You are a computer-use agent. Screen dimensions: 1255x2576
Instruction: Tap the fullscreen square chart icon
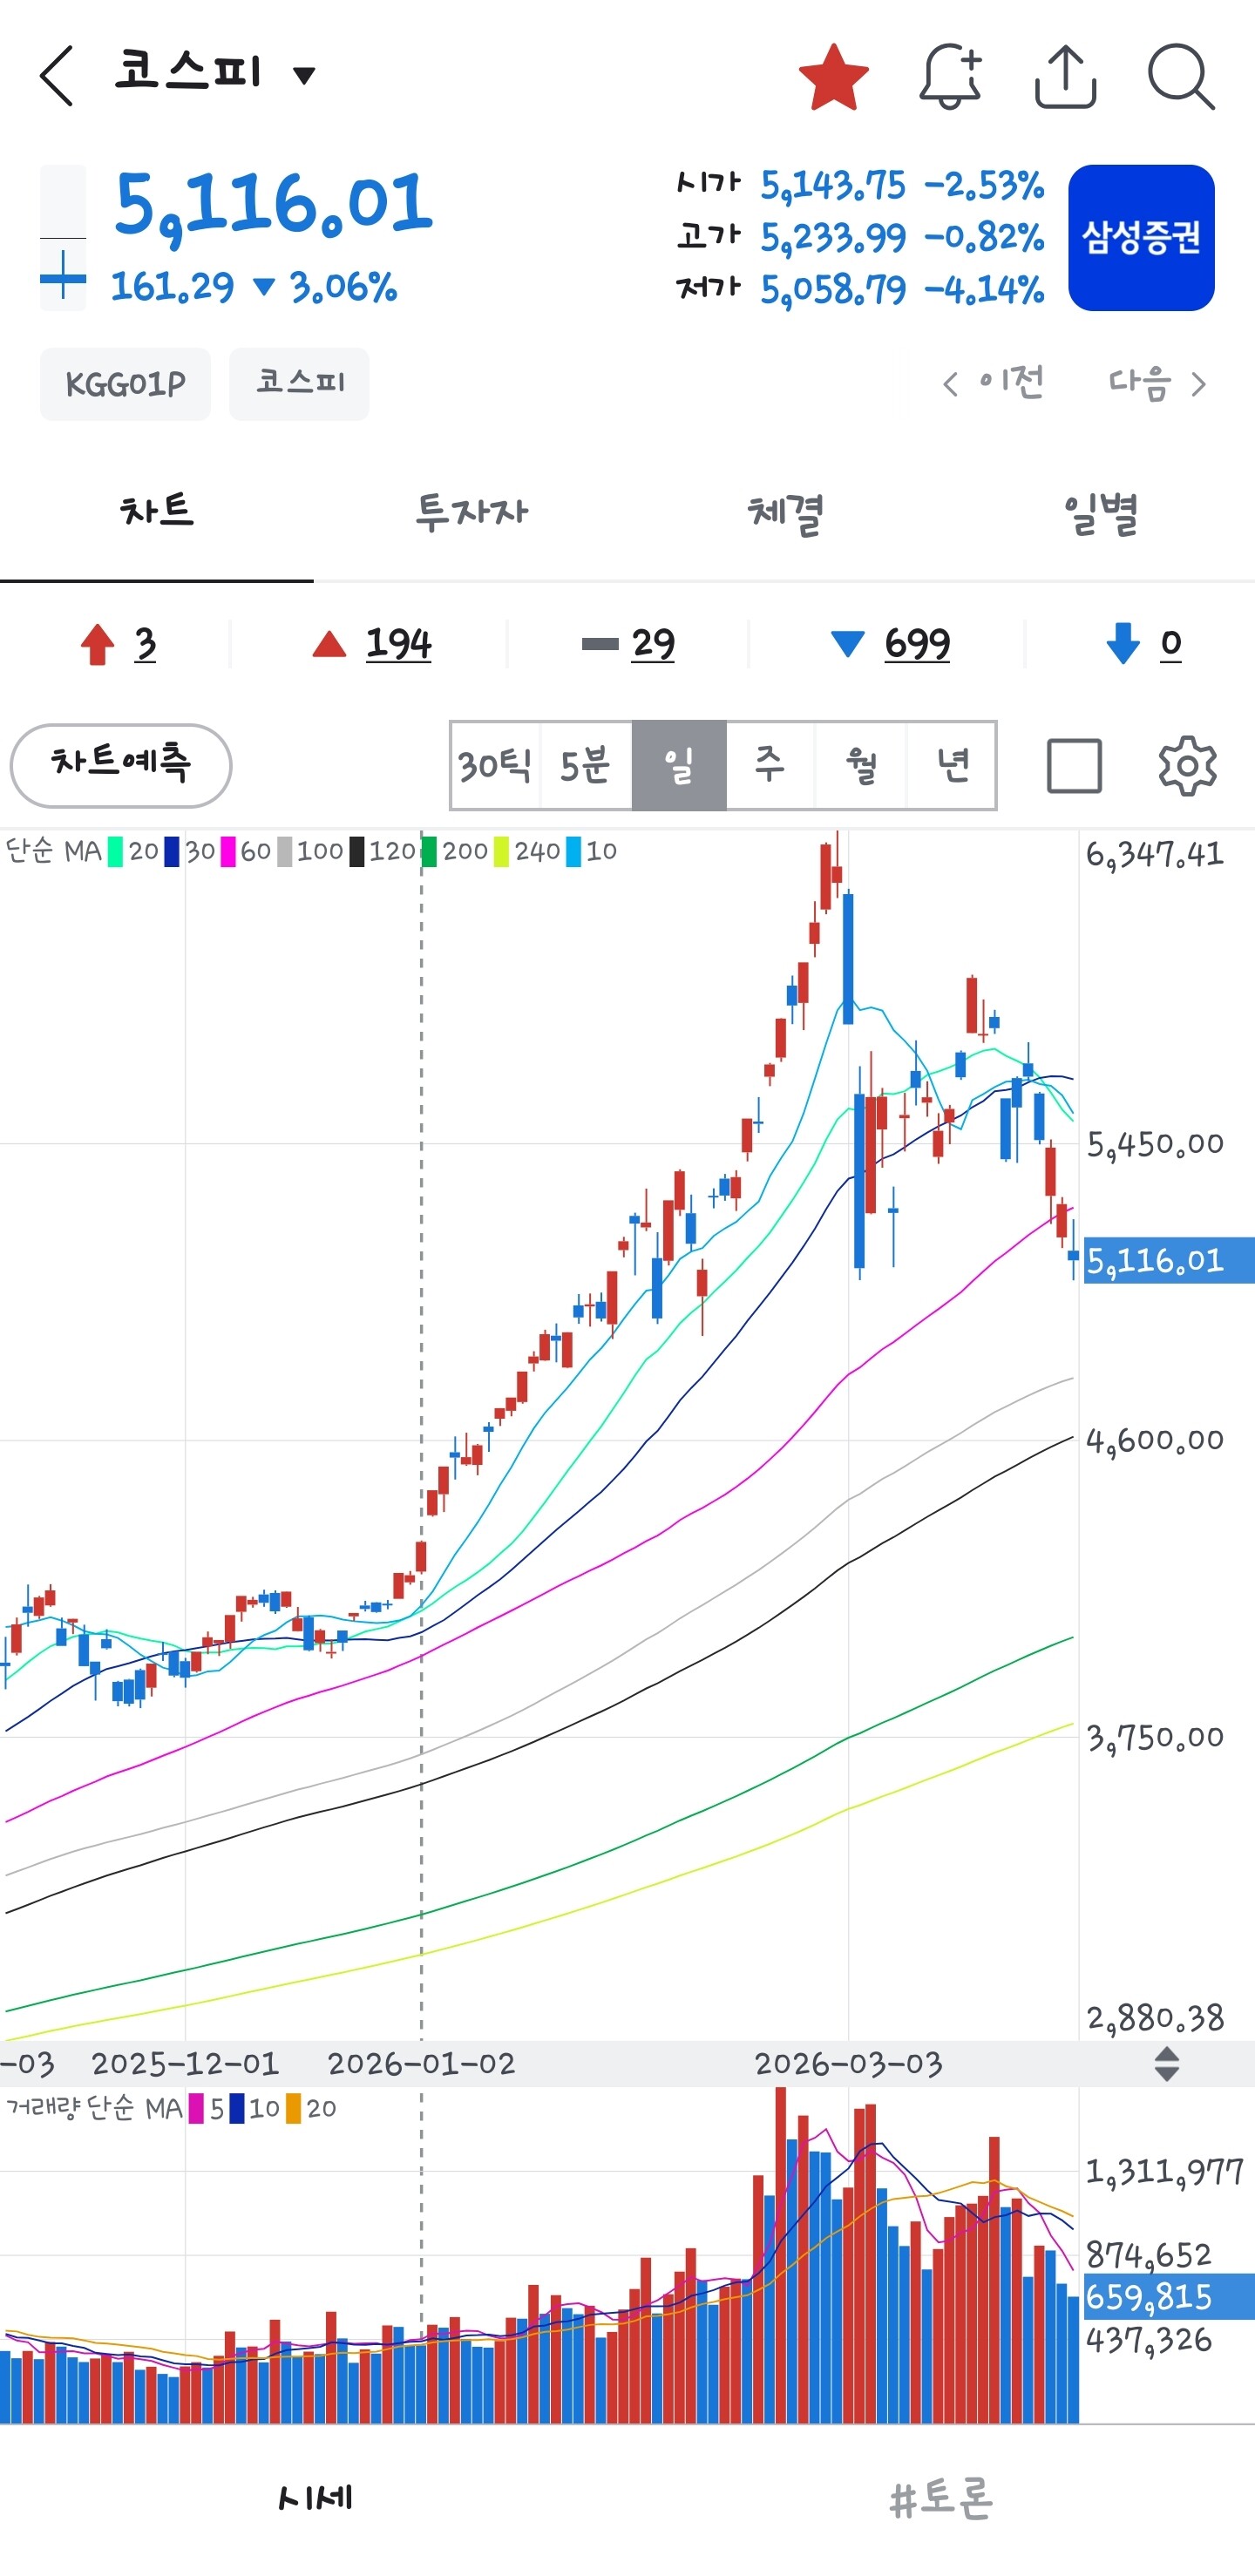point(1074,766)
